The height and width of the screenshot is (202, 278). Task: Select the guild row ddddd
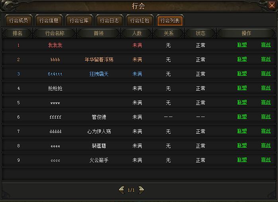tap(139, 131)
